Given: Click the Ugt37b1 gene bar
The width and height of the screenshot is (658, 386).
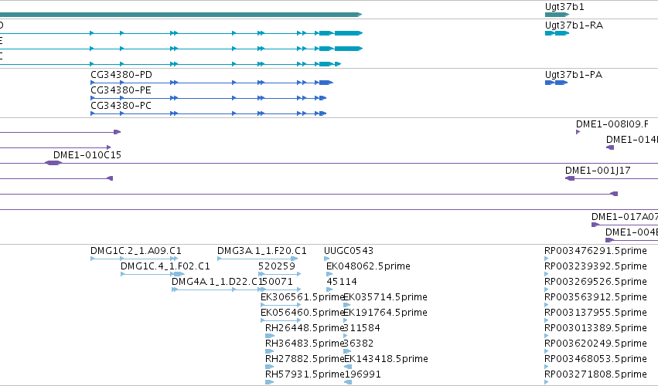Looking at the screenshot, I should [557, 15].
